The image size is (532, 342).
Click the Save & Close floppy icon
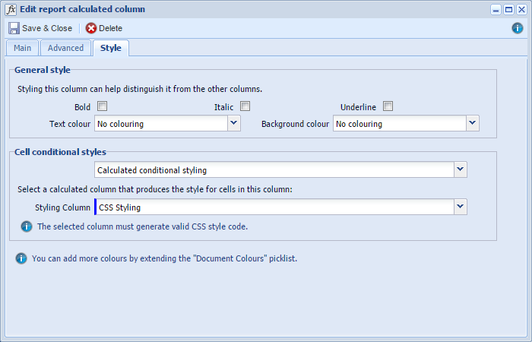(14, 28)
